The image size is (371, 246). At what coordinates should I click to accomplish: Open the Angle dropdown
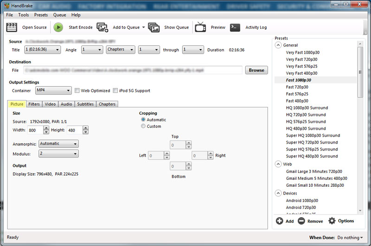(92, 50)
